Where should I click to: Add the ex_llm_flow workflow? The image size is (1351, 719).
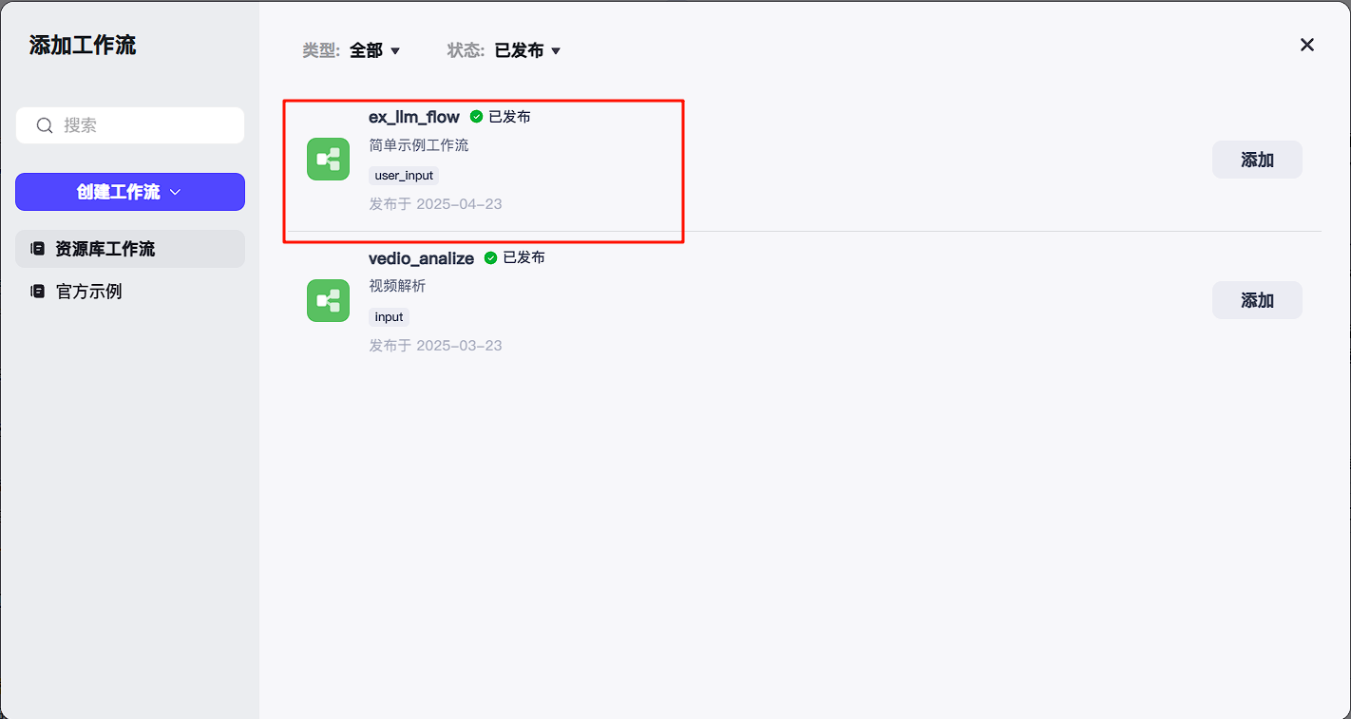[1257, 160]
